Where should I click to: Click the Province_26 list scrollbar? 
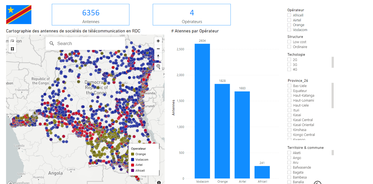(x=333, y=95)
